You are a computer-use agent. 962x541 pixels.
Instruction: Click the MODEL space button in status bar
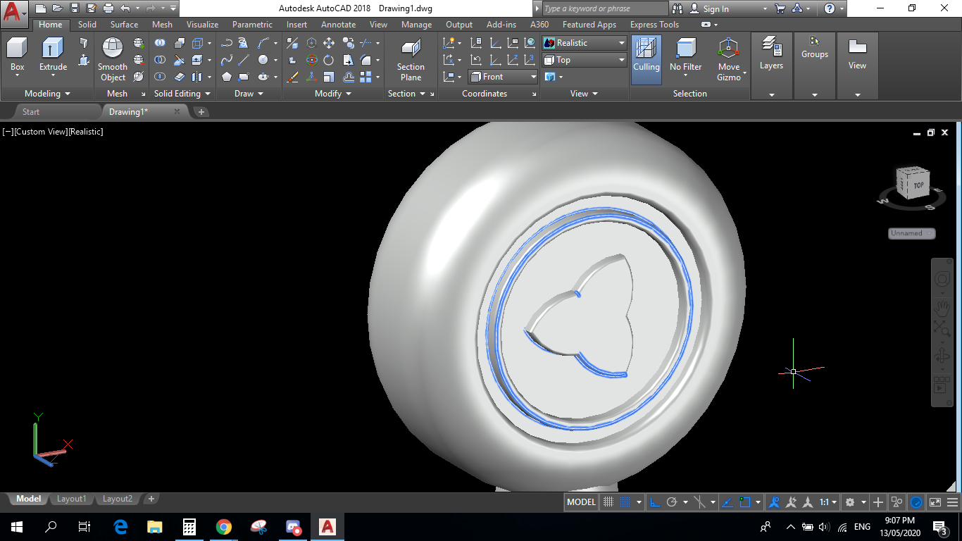[x=581, y=502]
